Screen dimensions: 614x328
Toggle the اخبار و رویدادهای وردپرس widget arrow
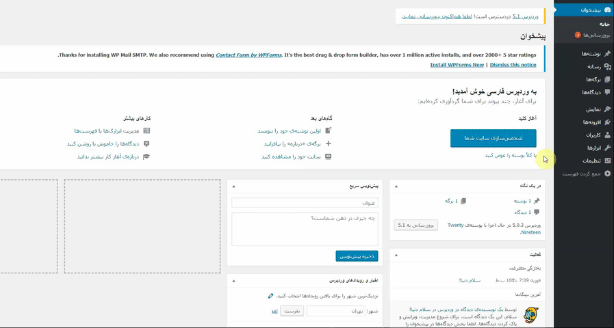(233, 281)
